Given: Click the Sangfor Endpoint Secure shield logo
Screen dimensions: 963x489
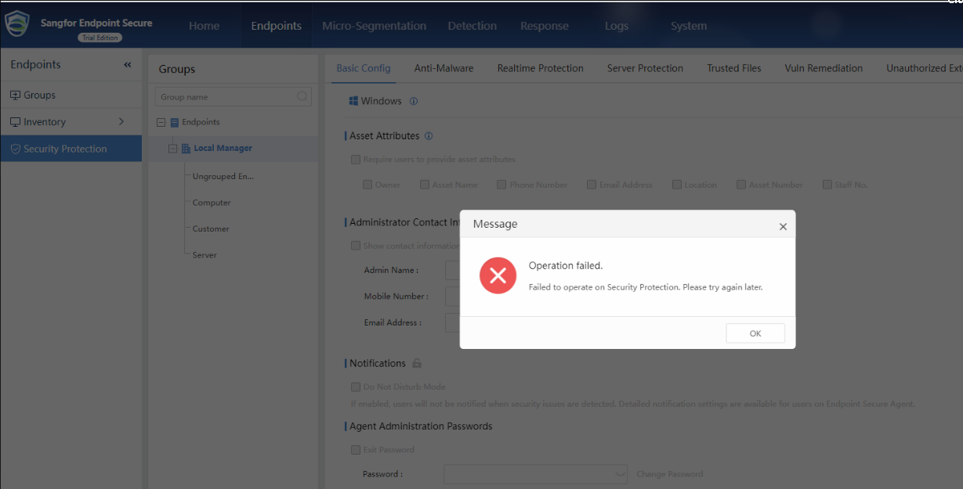Looking at the screenshot, I should coord(17,25).
